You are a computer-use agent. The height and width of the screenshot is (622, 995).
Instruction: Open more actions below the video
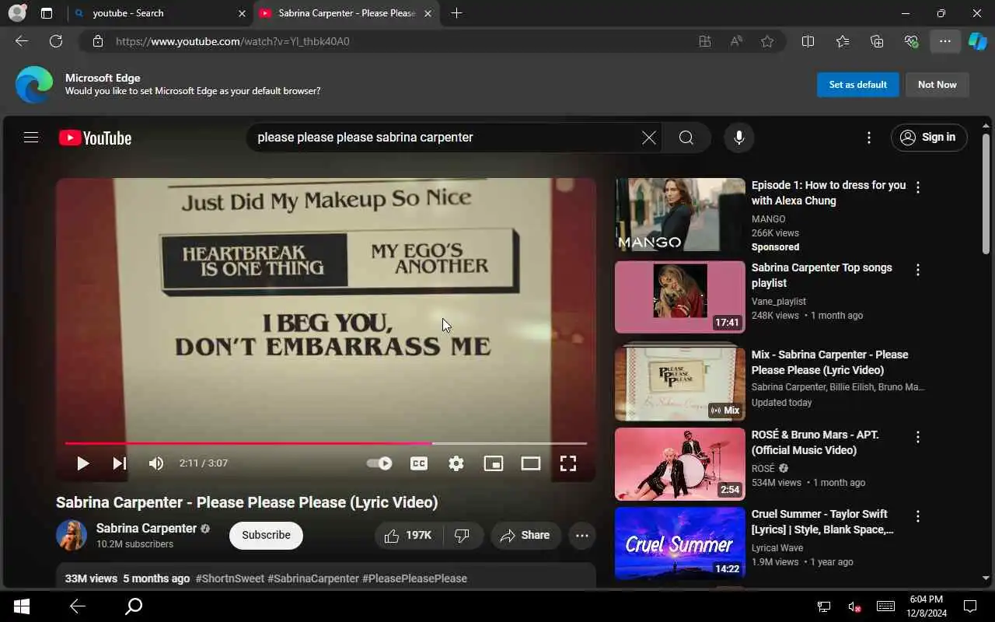click(x=581, y=535)
